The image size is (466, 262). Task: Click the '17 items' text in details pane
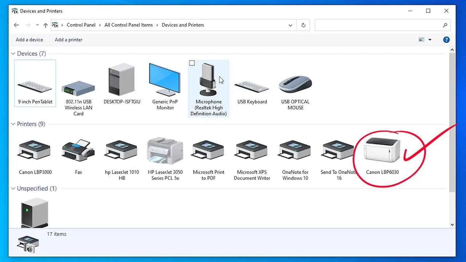[57, 234]
